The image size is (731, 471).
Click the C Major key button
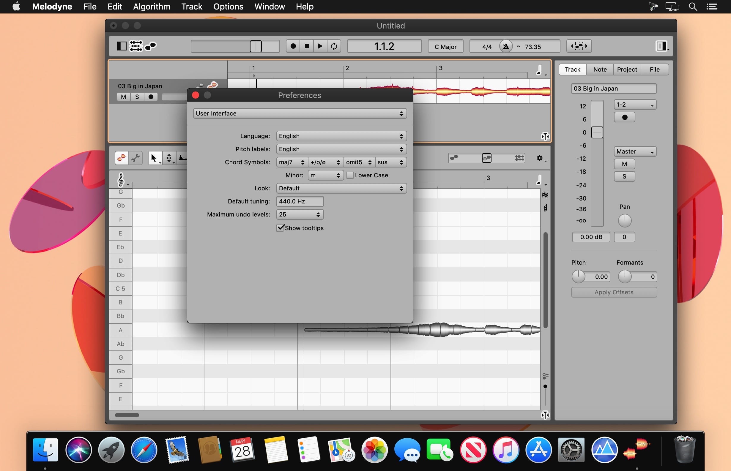coord(445,47)
